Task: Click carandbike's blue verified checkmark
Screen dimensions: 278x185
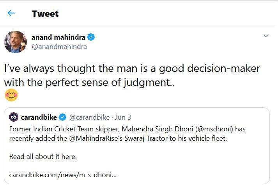Action: click(x=63, y=117)
